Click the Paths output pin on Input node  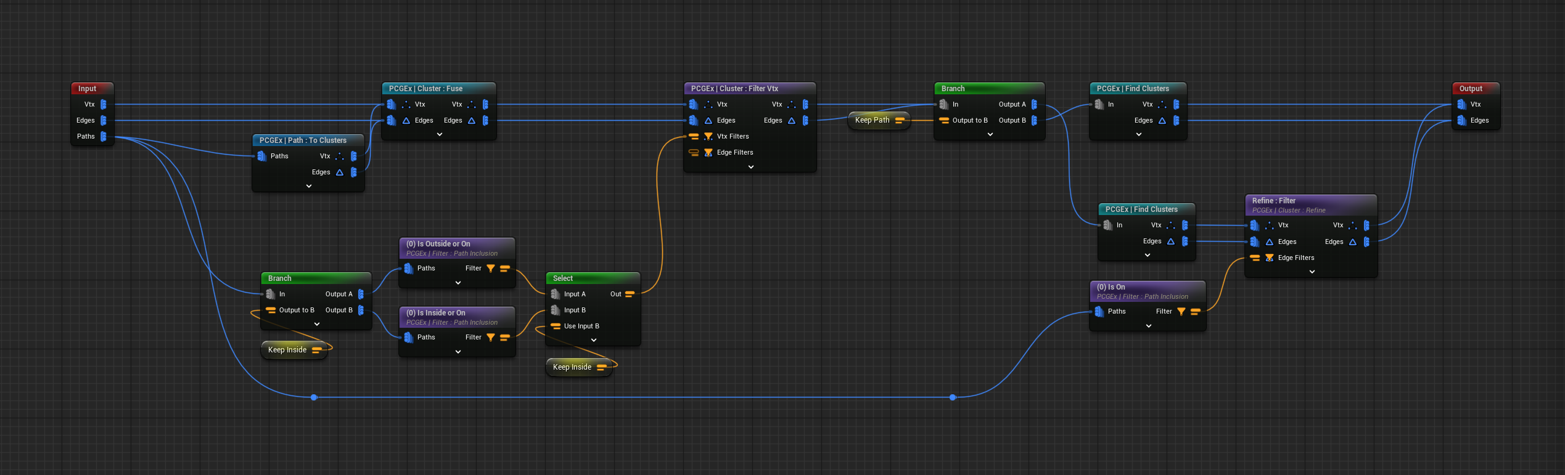[x=104, y=137]
